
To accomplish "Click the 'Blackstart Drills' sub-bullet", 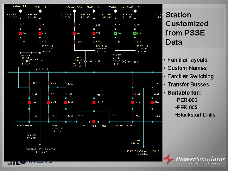I will click(196, 115).
